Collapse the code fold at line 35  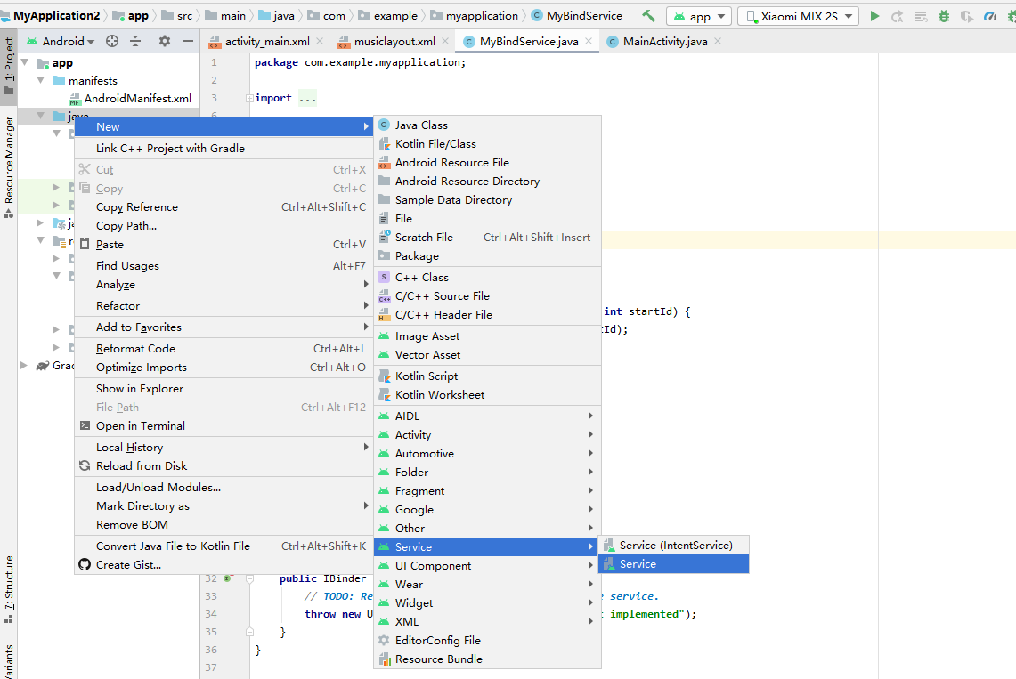(x=249, y=632)
